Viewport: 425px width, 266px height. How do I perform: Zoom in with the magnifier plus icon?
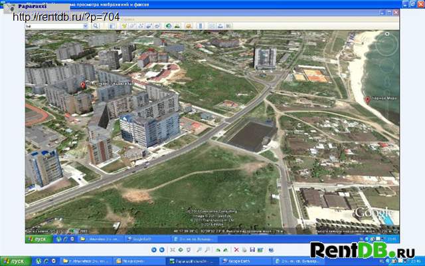[199, 250]
